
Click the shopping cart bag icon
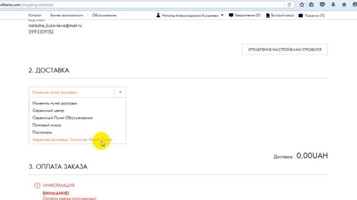click(301, 16)
